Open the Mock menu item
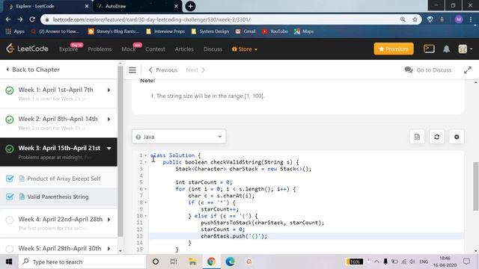The image size is (479, 269). pos(129,49)
